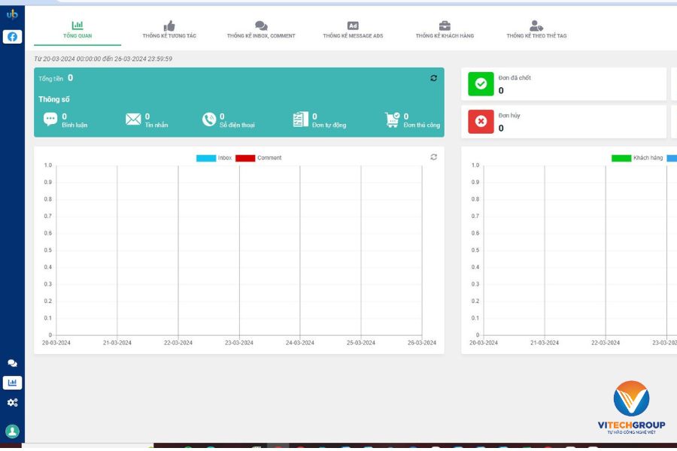The height and width of the screenshot is (451, 677).
Task: Toggle the Khách hàng green legend swatch
Action: point(621,158)
